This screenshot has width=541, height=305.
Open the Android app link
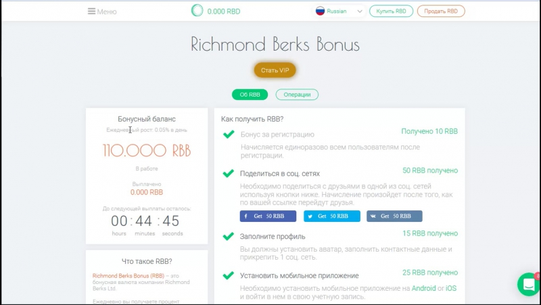coord(423,288)
